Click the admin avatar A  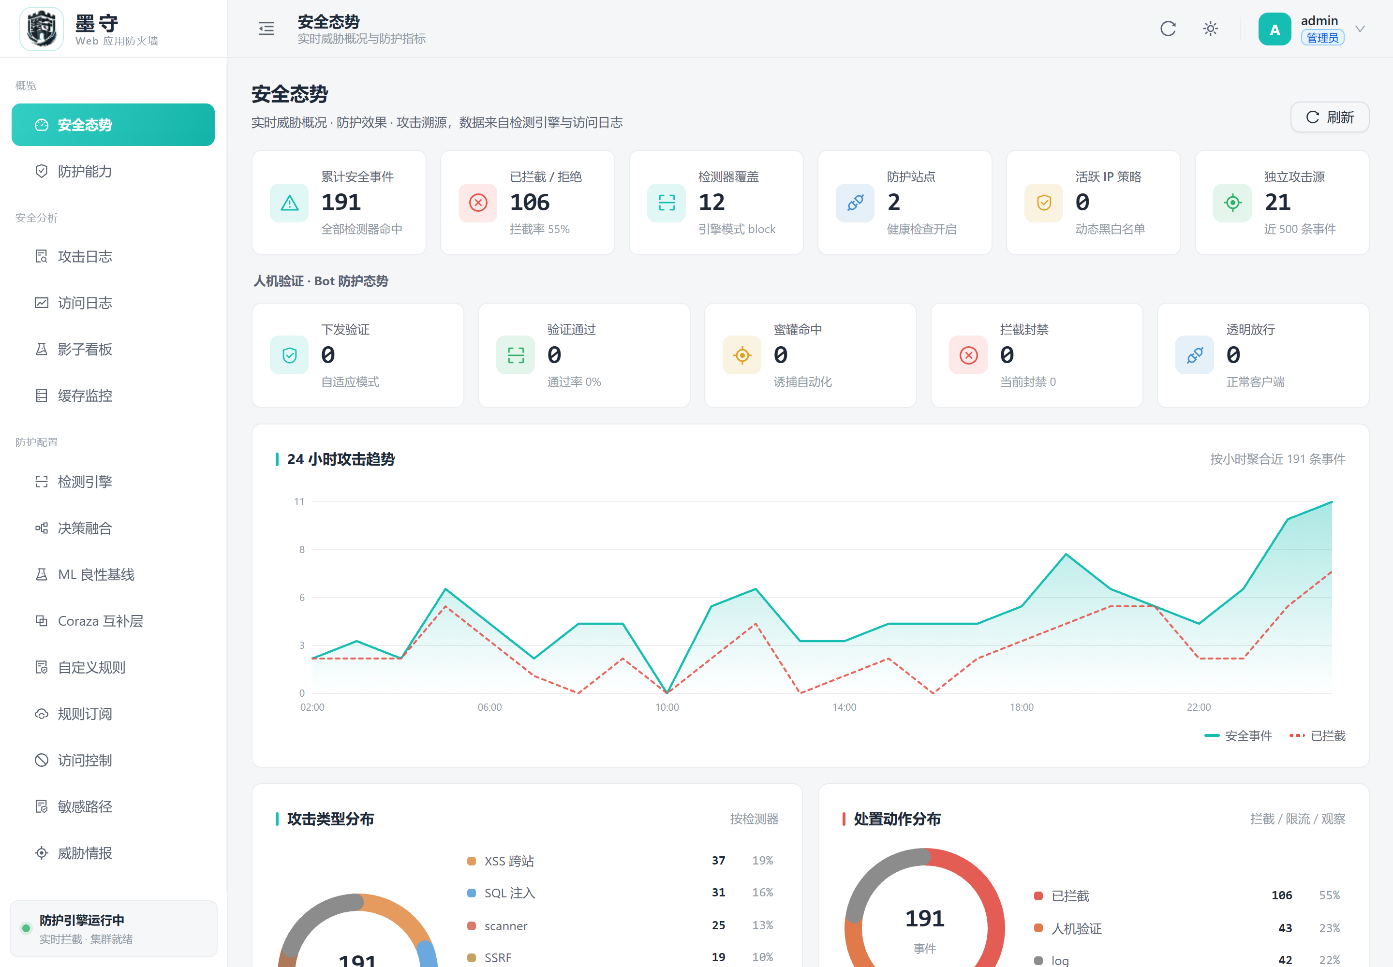[1274, 29]
